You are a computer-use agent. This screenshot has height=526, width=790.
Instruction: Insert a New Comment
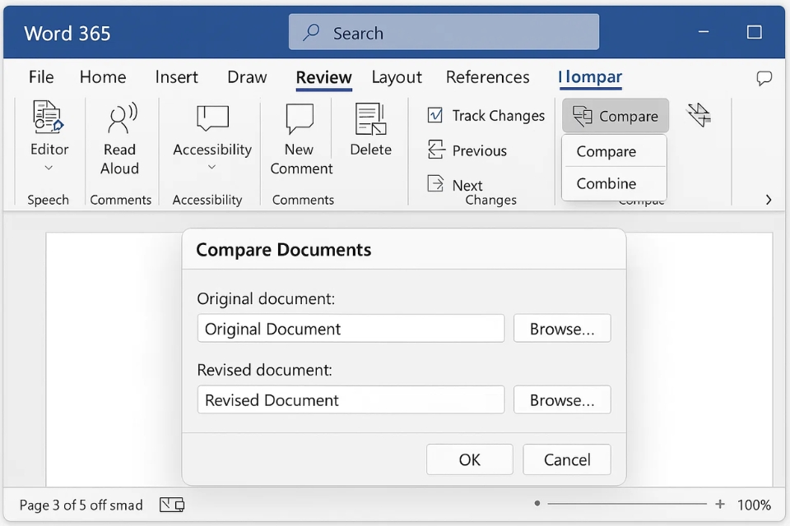point(300,118)
